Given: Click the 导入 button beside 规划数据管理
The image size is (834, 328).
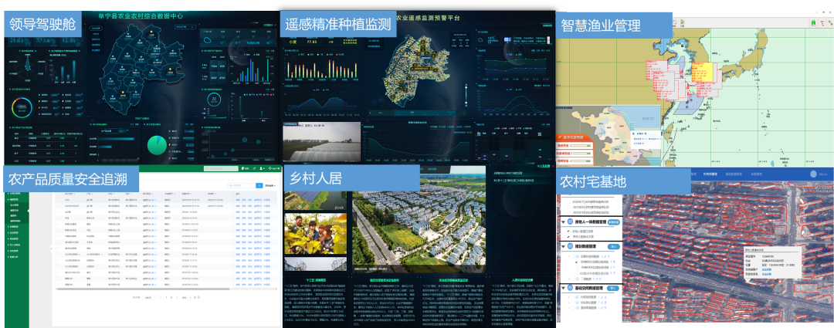Looking at the screenshot, I should (614, 247).
